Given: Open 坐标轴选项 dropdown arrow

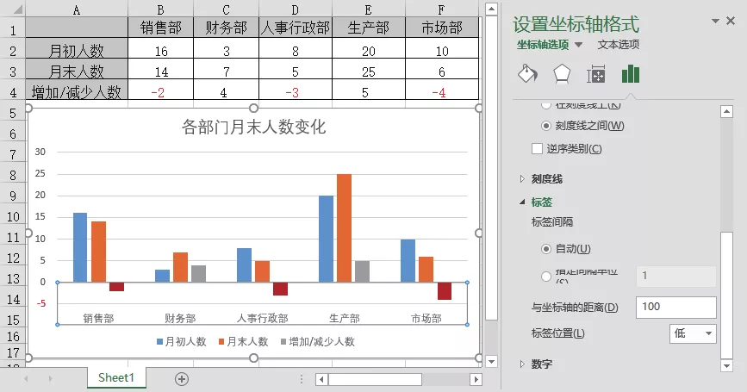Looking at the screenshot, I should pyautogui.click(x=578, y=45).
